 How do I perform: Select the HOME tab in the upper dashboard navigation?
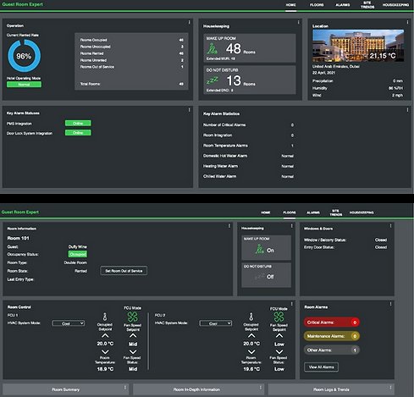pos(290,5)
